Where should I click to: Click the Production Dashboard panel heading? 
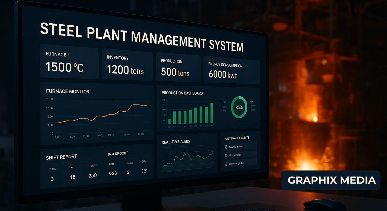click(x=182, y=93)
